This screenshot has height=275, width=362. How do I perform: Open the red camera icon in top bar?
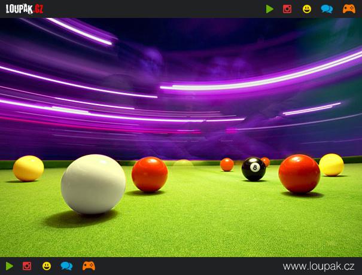[x=287, y=9]
